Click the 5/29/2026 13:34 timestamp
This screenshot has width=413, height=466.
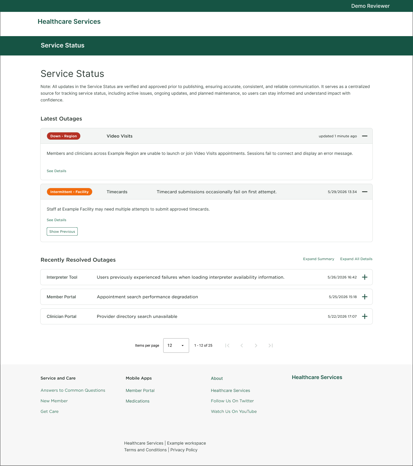342,192
